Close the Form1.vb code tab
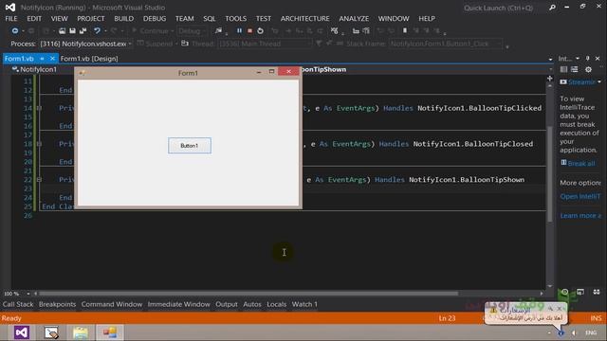 click(52, 59)
